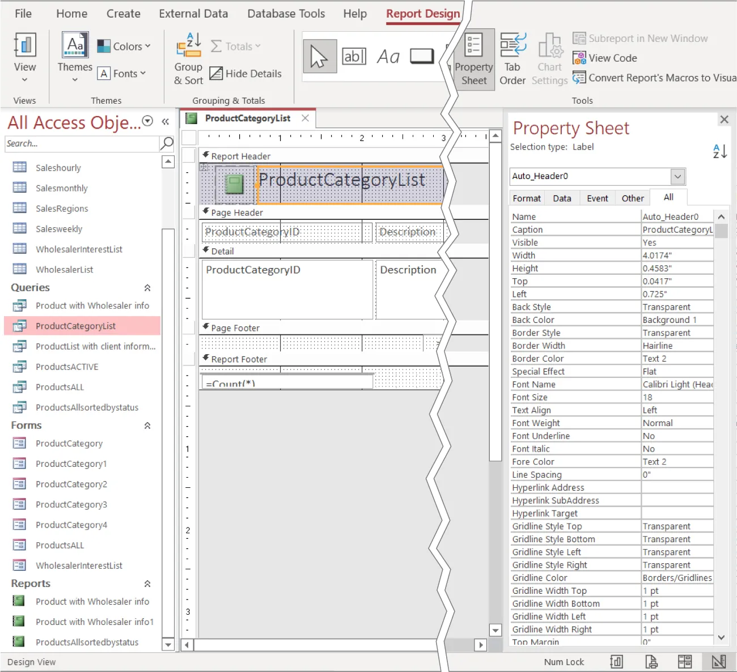
Task: Toggle the Property Sheet pane
Action: pyautogui.click(x=474, y=59)
